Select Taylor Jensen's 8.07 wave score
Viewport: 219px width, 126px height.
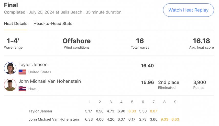[x=154, y=111]
